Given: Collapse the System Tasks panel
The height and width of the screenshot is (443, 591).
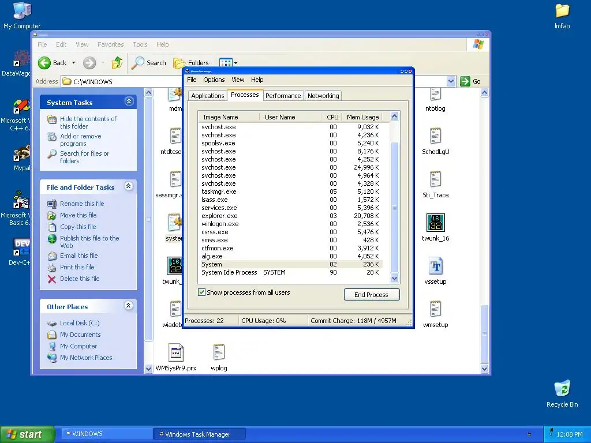Looking at the screenshot, I should coord(129,102).
